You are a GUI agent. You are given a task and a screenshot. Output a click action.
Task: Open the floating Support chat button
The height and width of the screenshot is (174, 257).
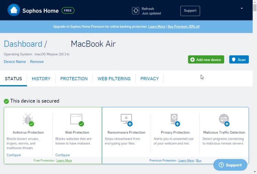[230, 165]
